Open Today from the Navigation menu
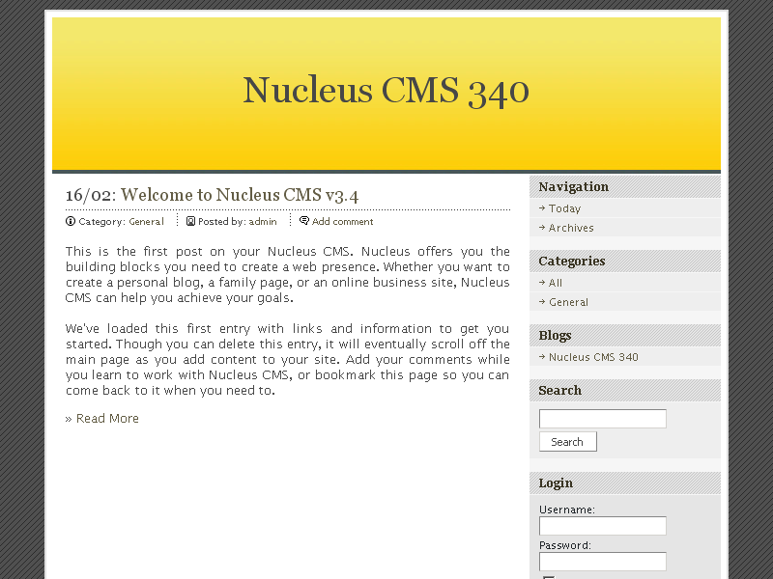773x579 pixels. tap(564, 208)
